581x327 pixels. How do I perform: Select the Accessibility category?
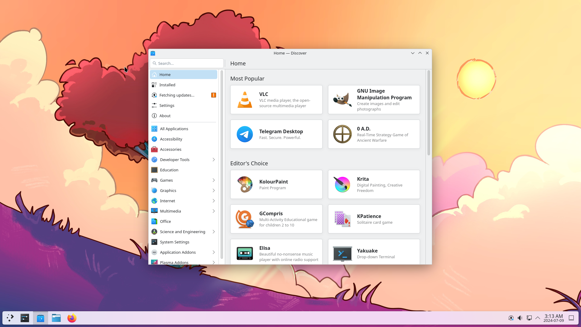(x=171, y=139)
